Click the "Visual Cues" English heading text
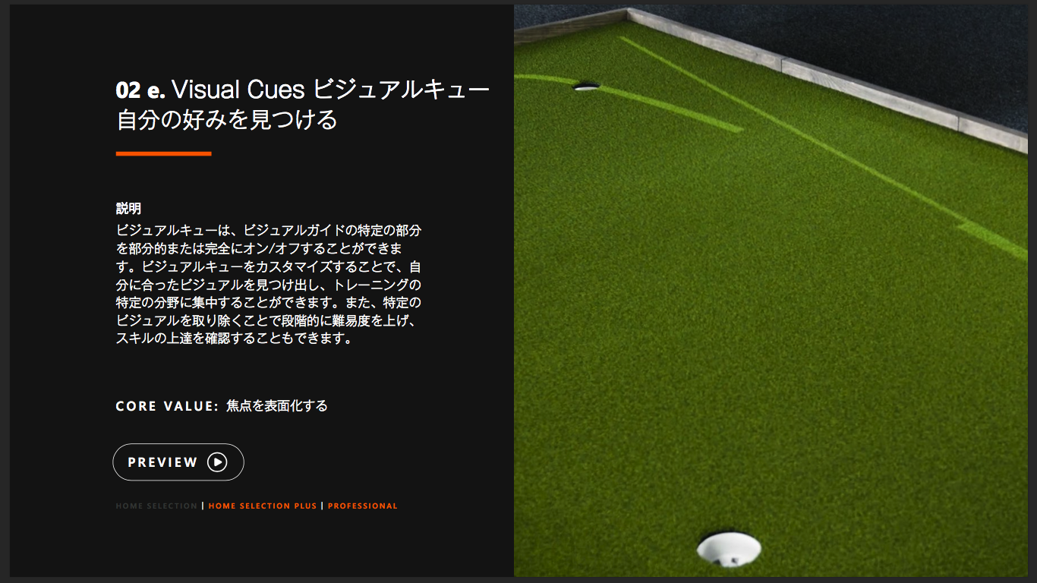1037x583 pixels. (x=238, y=90)
